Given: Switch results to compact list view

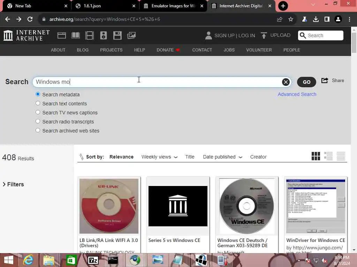Looking at the screenshot, I should point(341,156).
